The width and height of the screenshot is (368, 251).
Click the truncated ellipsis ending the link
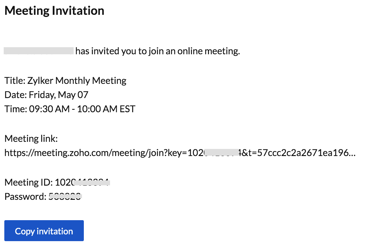coord(353,153)
